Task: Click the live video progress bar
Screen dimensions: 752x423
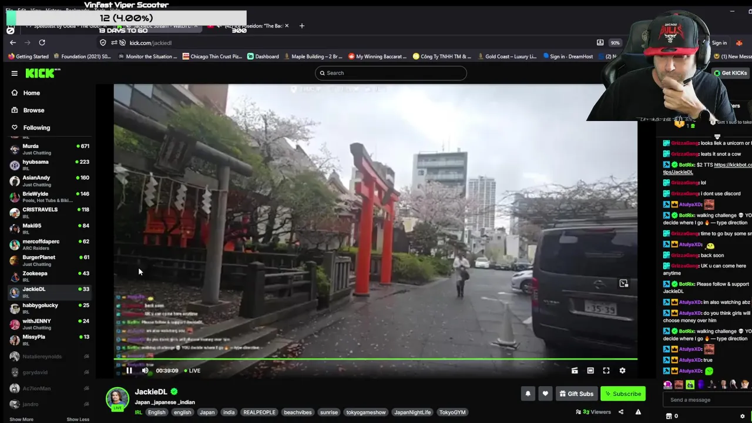Action: pos(375,358)
